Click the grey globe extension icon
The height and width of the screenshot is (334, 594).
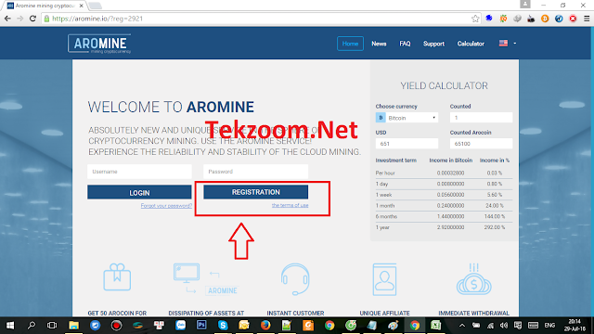click(517, 19)
